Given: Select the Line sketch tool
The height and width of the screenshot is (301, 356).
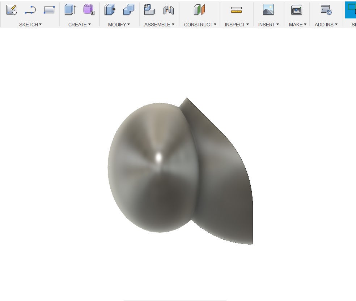Looking at the screenshot, I should (x=30, y=10).
